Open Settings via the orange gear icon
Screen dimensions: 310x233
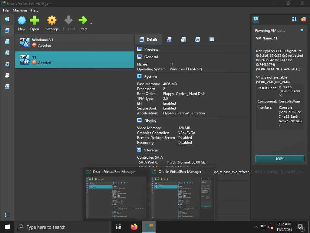pyautogui.click(x=52, y=20)
